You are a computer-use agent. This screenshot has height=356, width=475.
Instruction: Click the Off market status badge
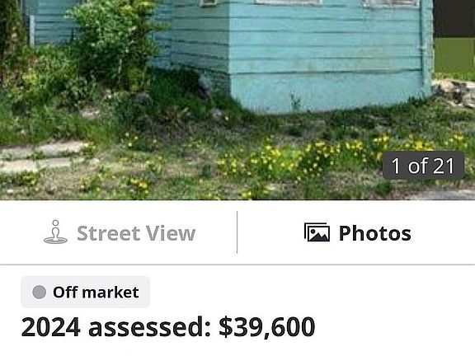coord(85,292)
